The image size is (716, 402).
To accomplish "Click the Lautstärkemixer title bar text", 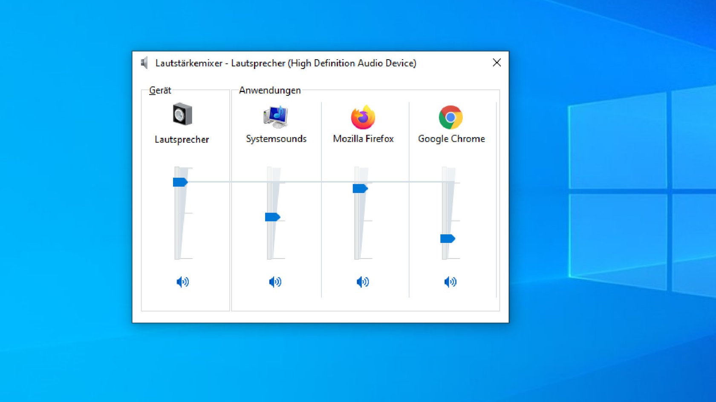I will pos(286,63).
